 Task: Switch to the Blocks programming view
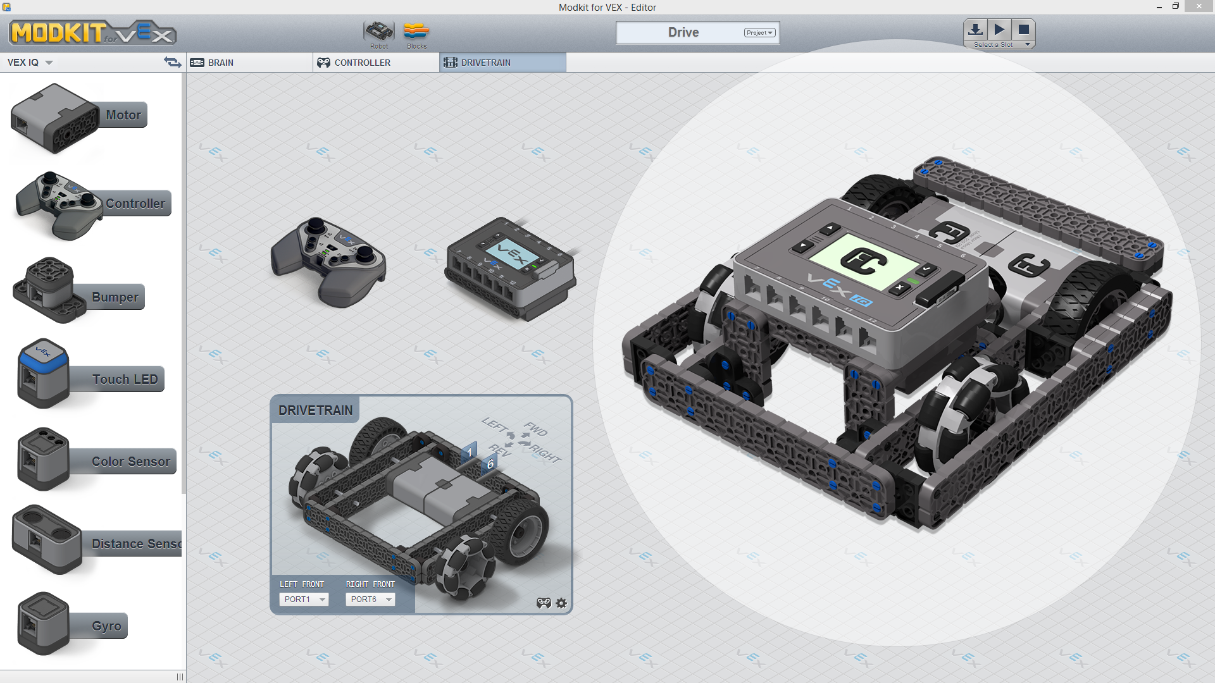(416, 32)
